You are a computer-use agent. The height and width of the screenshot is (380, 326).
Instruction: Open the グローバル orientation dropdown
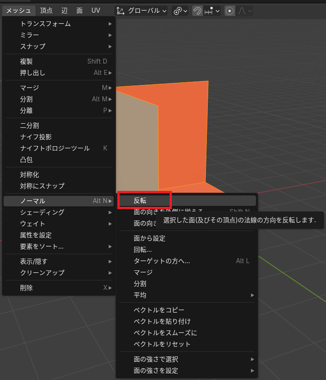[x=141, y=11]
